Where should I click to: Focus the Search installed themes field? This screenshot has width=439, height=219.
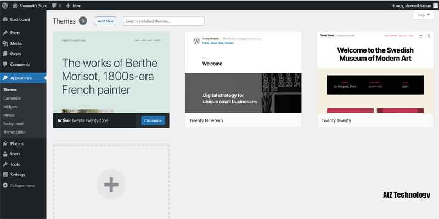click(x=164, y=21)
